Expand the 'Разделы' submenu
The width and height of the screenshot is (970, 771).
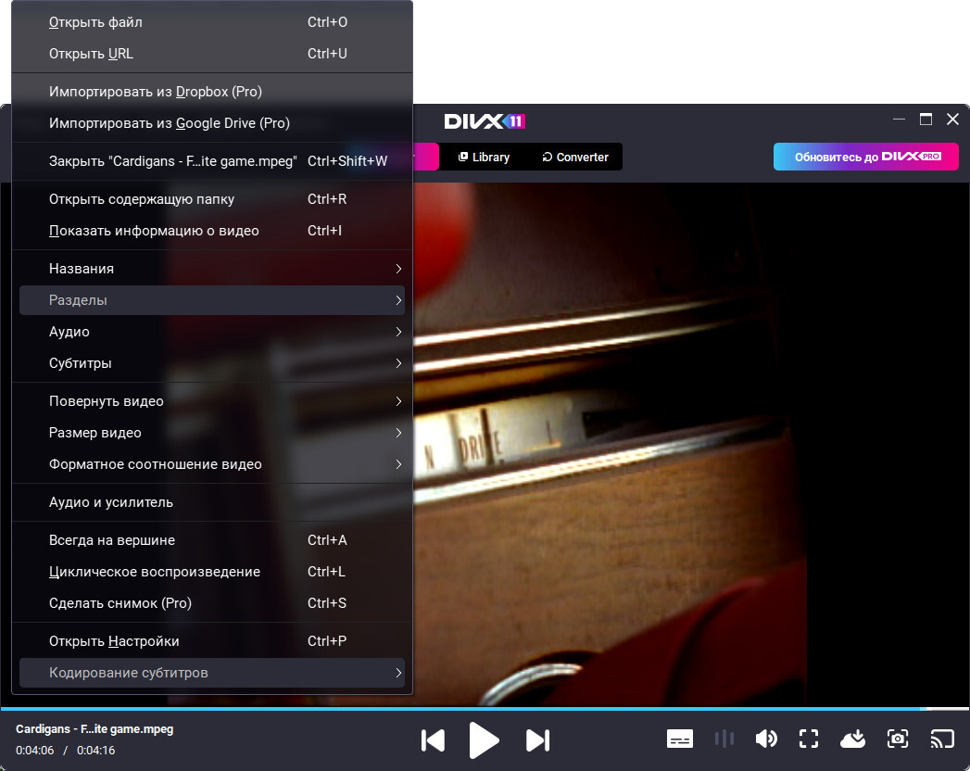click(212, 300)
